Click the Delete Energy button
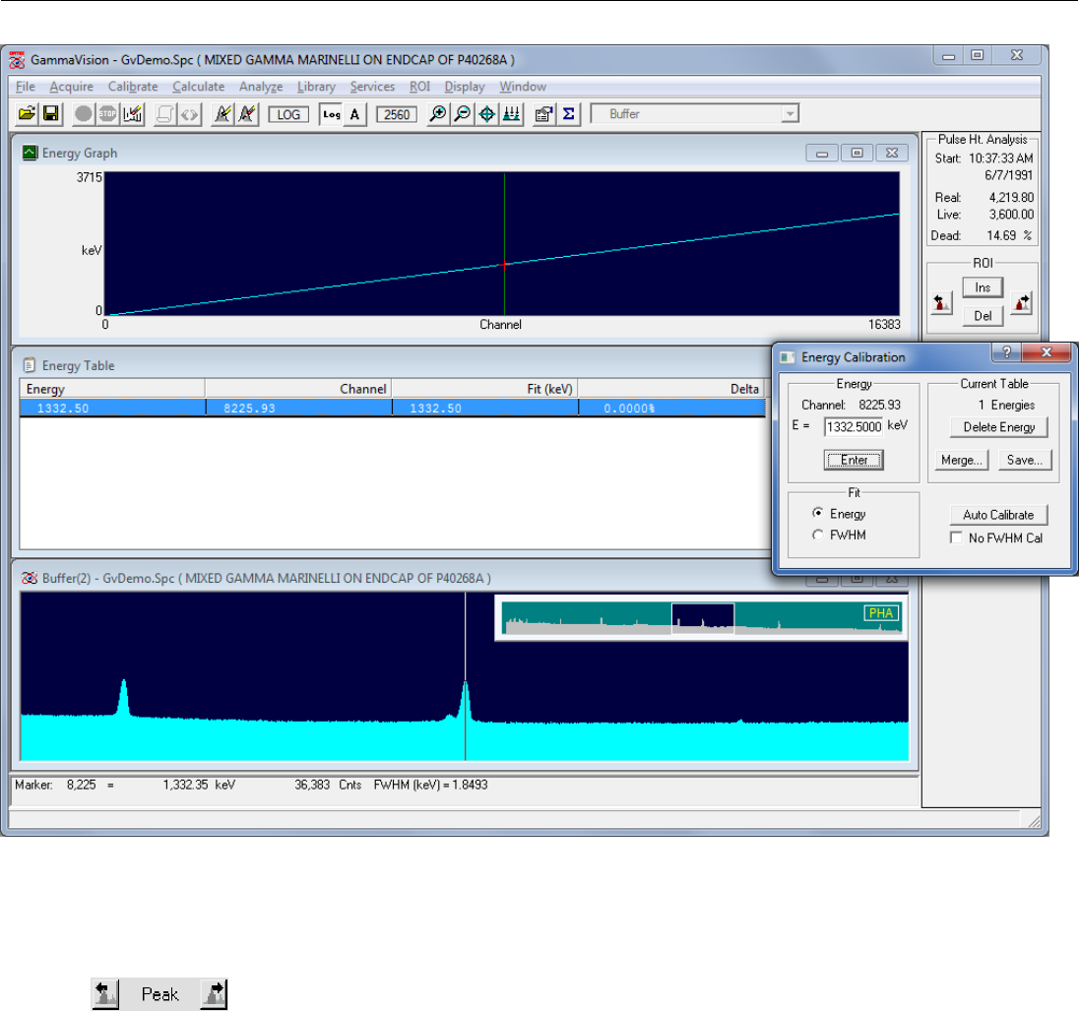Image resolution: width=1079 pixels, height=1011 pixels. [x=998, y=427]
